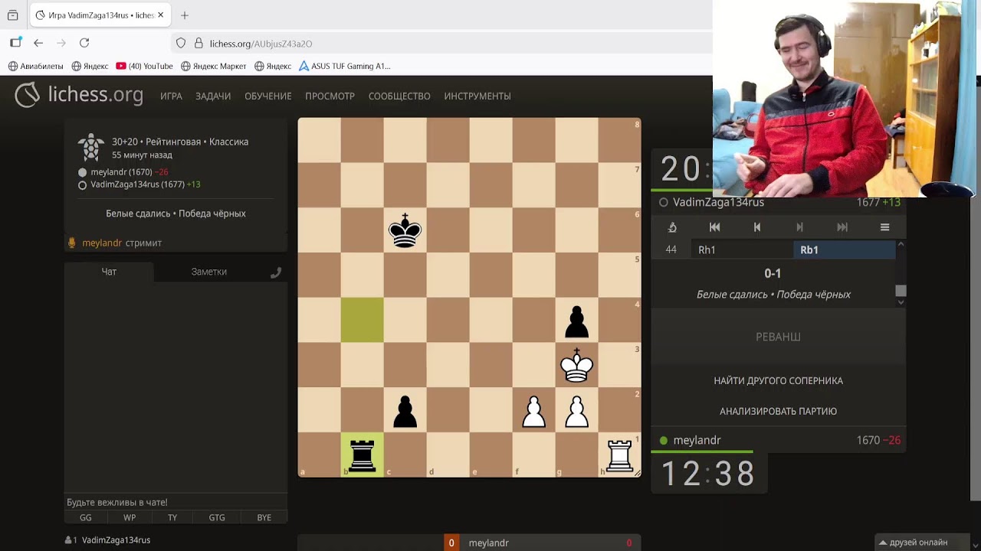Screen dimensions: 981x551
Task: Click the move list scrollbar
Action: (x=901, y=291)
